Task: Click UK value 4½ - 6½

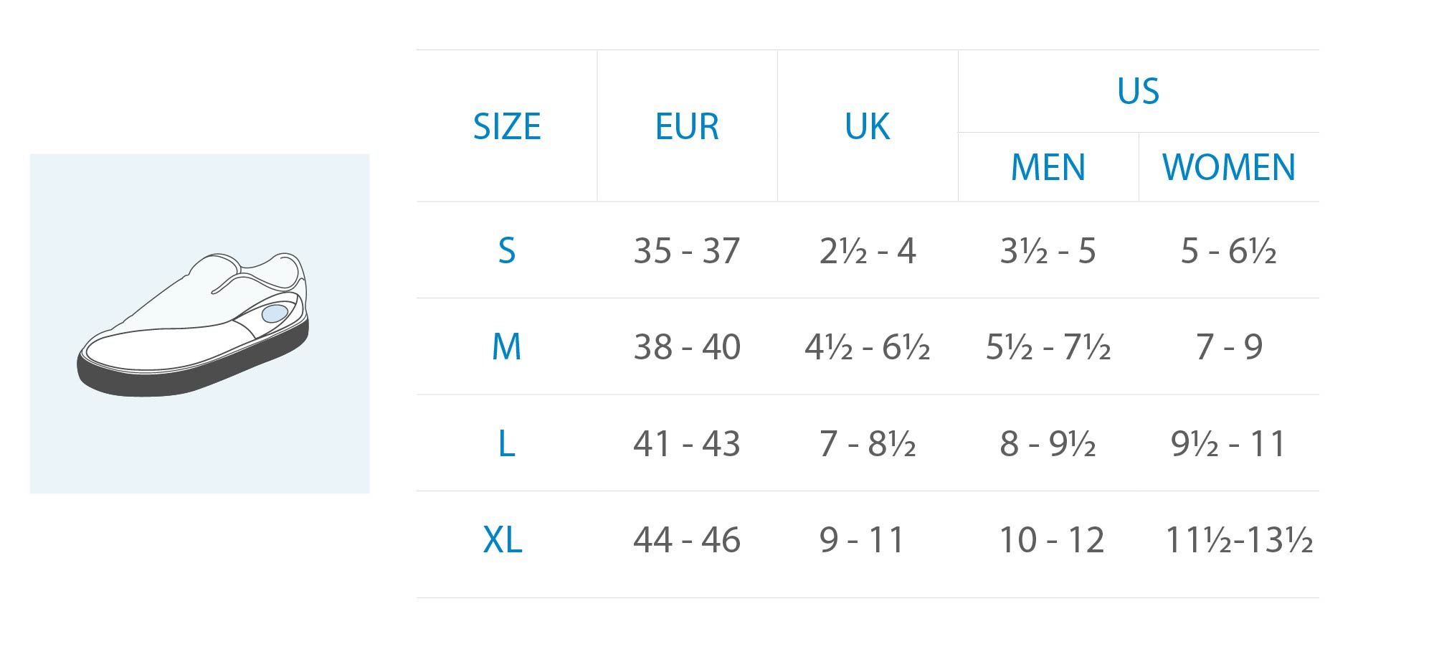Action: click(868, 347)
